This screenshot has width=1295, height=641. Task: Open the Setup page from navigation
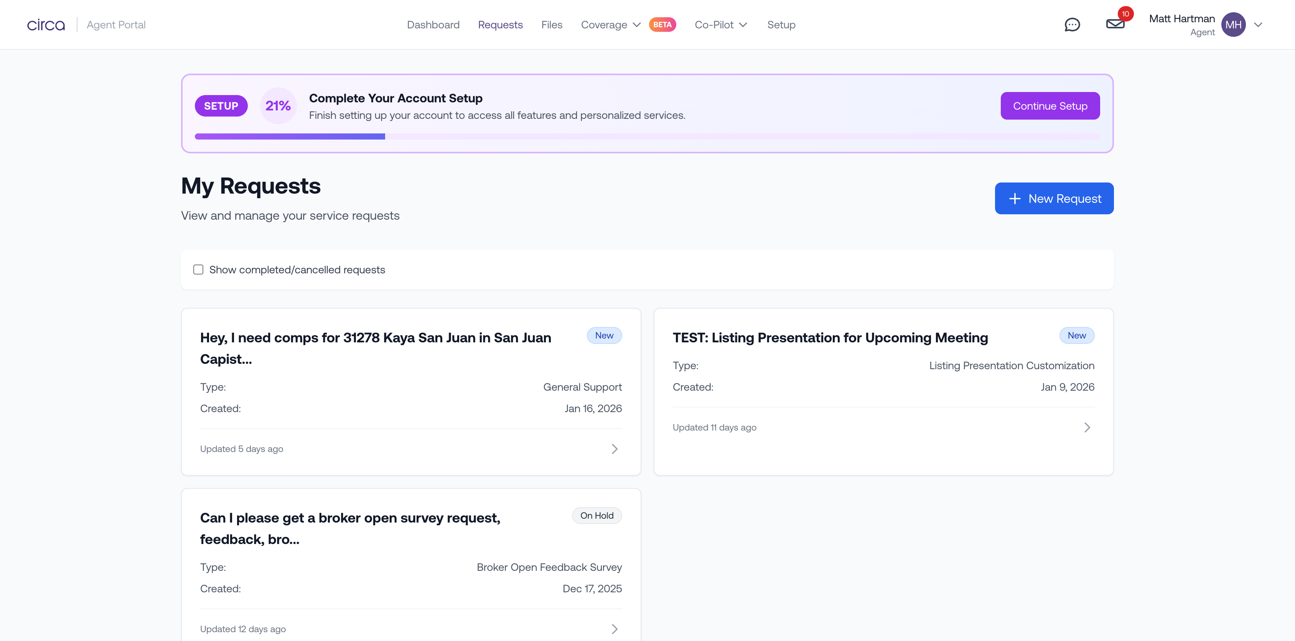[781, 24]
